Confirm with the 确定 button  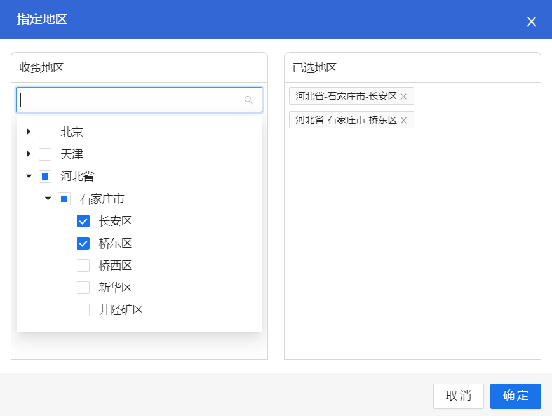click(x=515, y=396)
